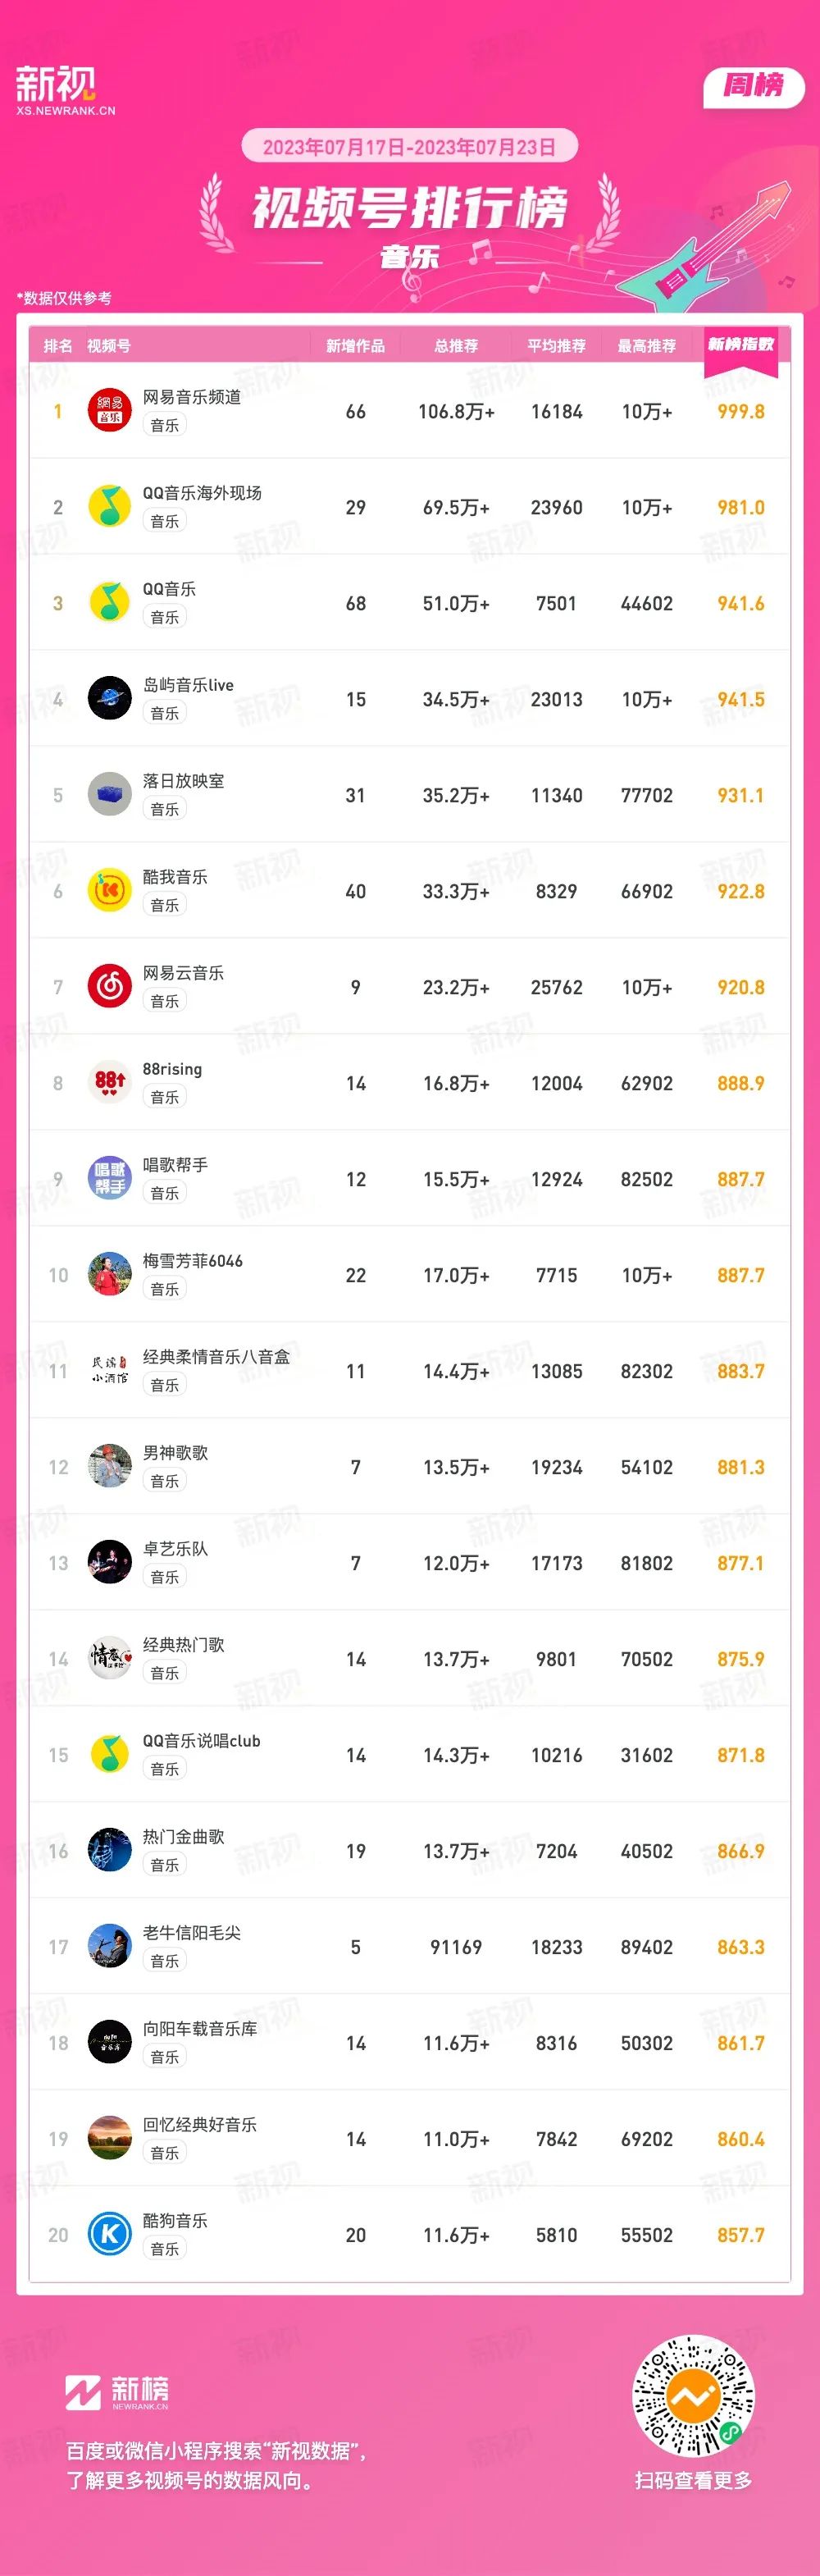Select the date range 2023年07月17日 banner
820x2576 pixels.
(410, 147)
